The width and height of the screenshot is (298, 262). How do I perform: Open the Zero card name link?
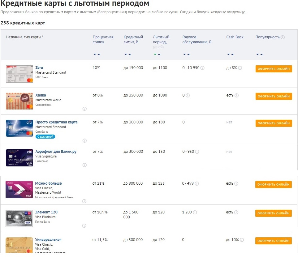point(39,68)
